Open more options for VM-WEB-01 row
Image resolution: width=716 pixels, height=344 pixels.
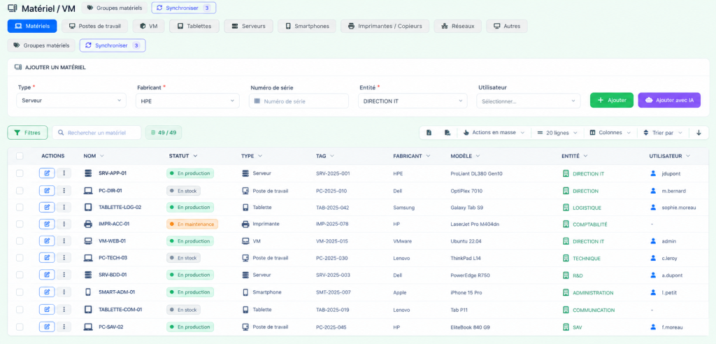[64, 241]
